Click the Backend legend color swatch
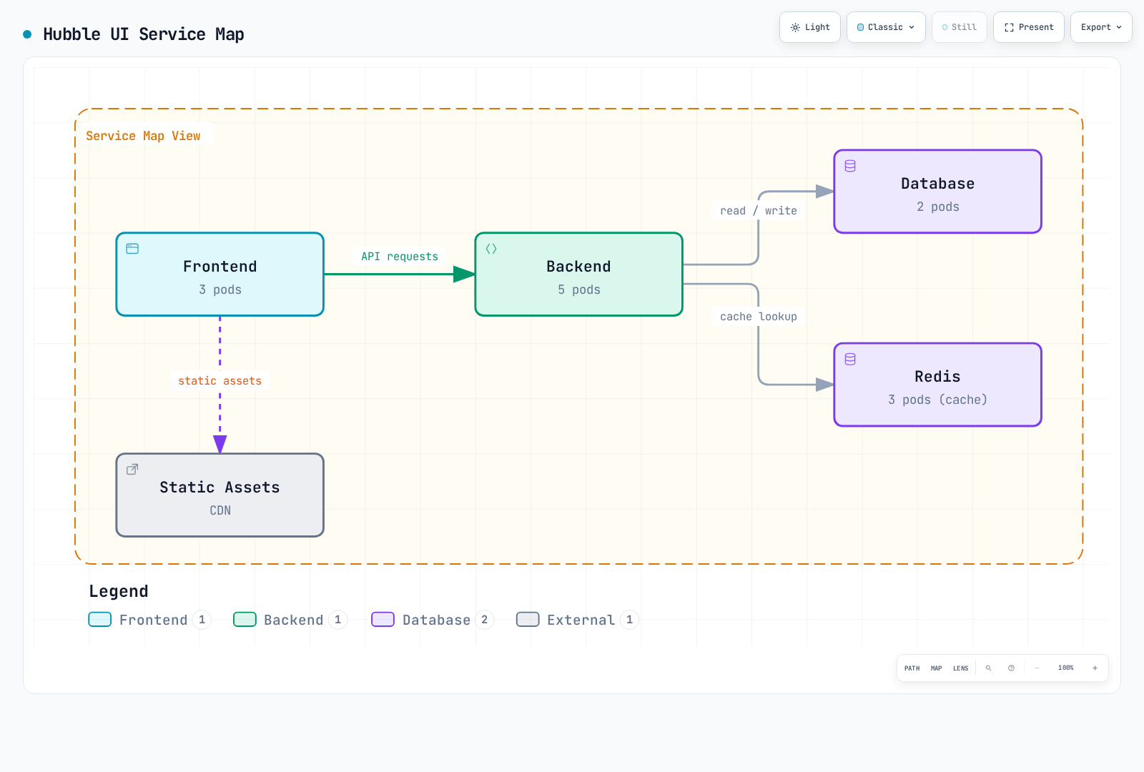Screen dimensions: 1144x772 click(x=245, y=620)
